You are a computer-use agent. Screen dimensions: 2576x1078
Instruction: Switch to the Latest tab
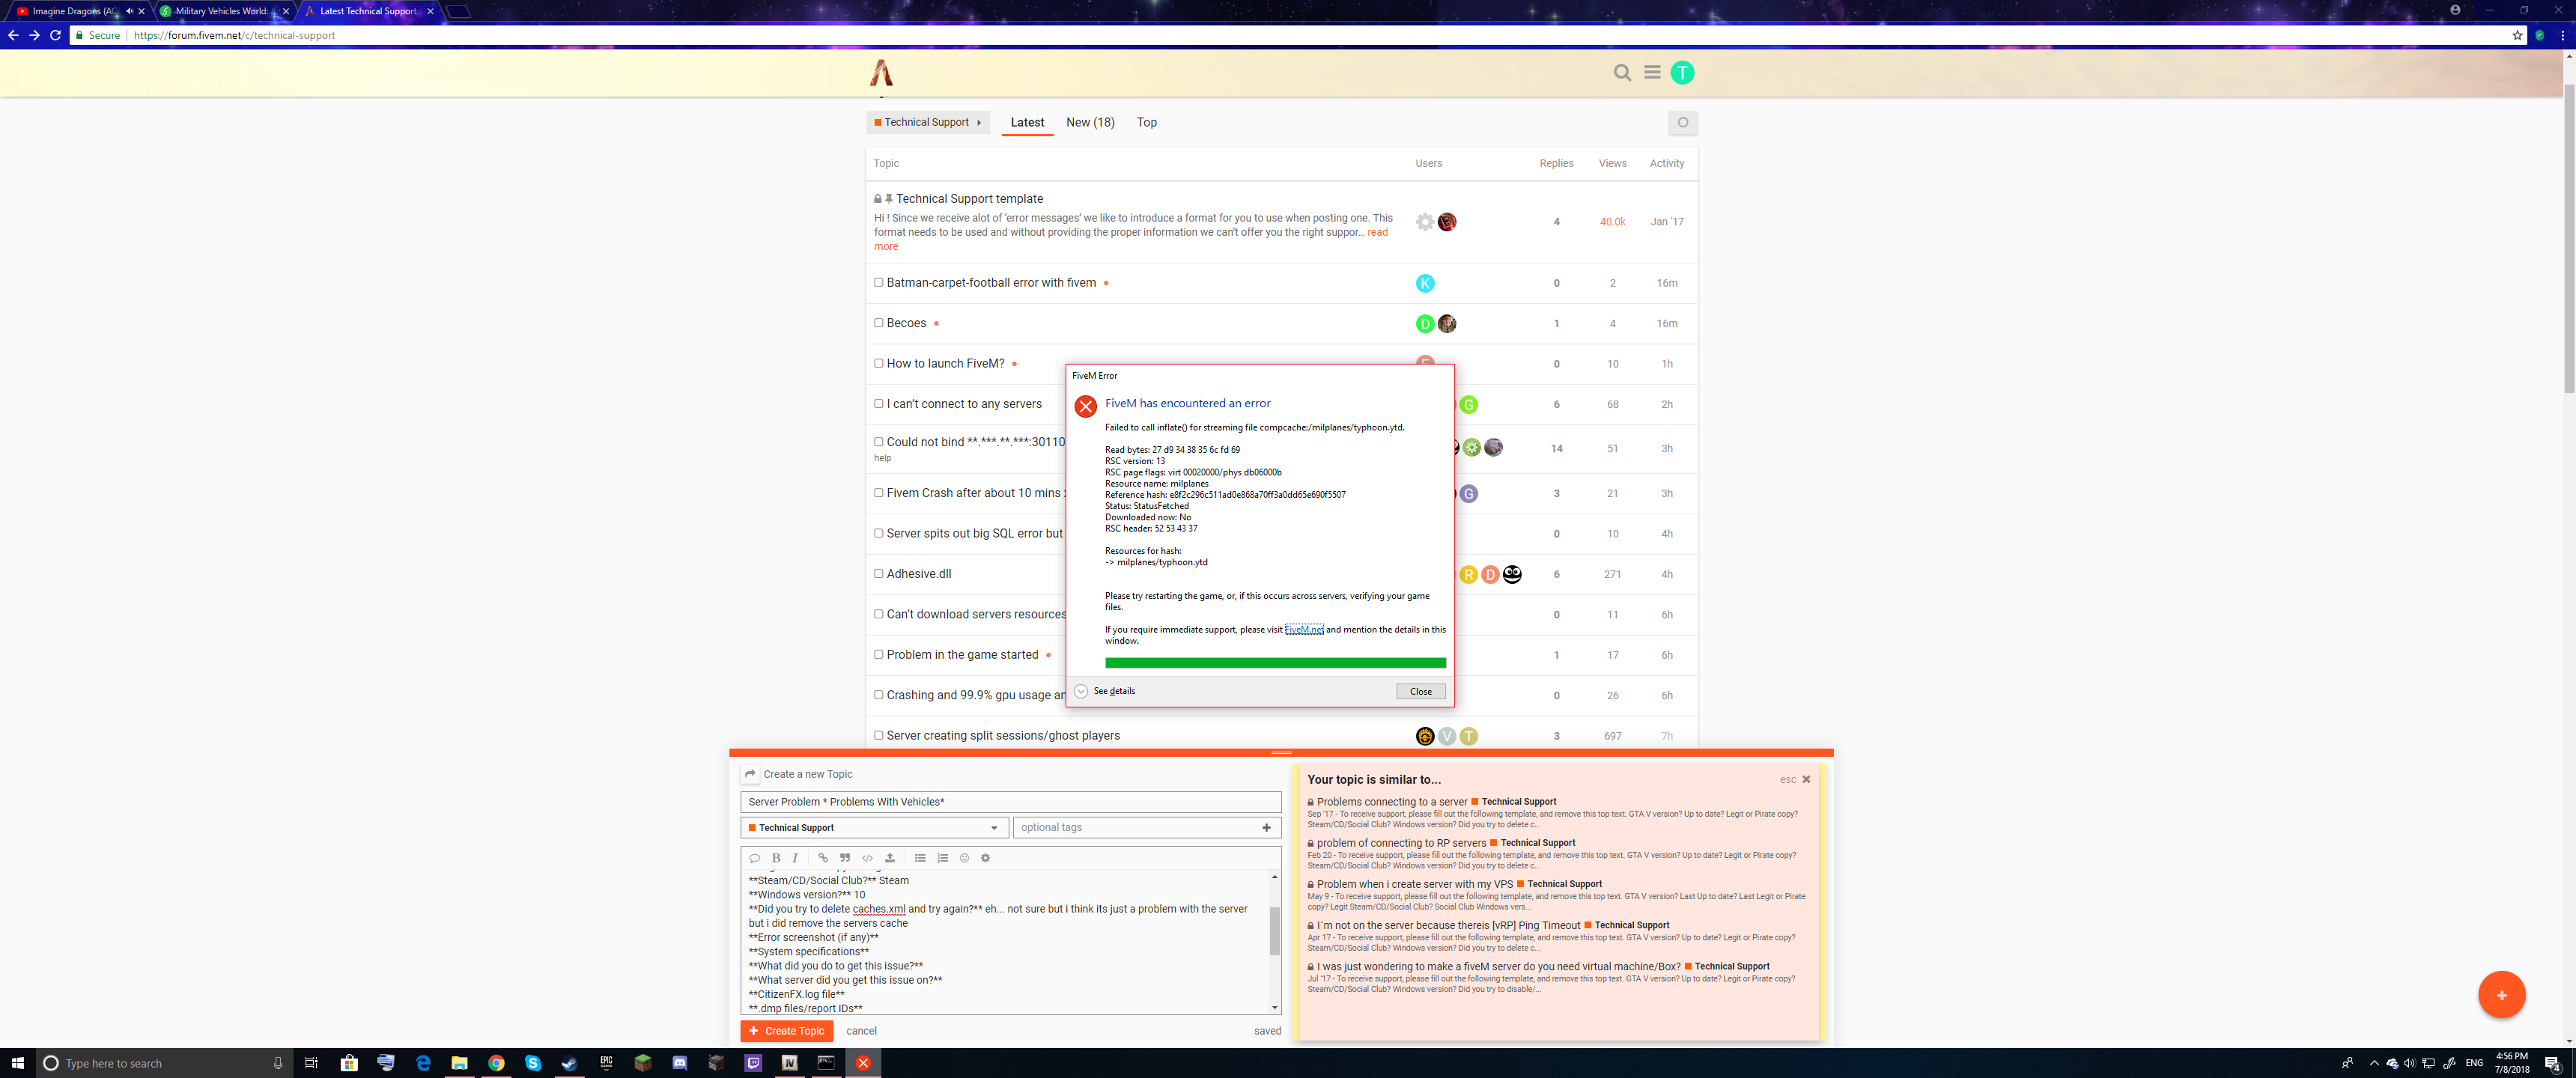[x=1027, y=122]
